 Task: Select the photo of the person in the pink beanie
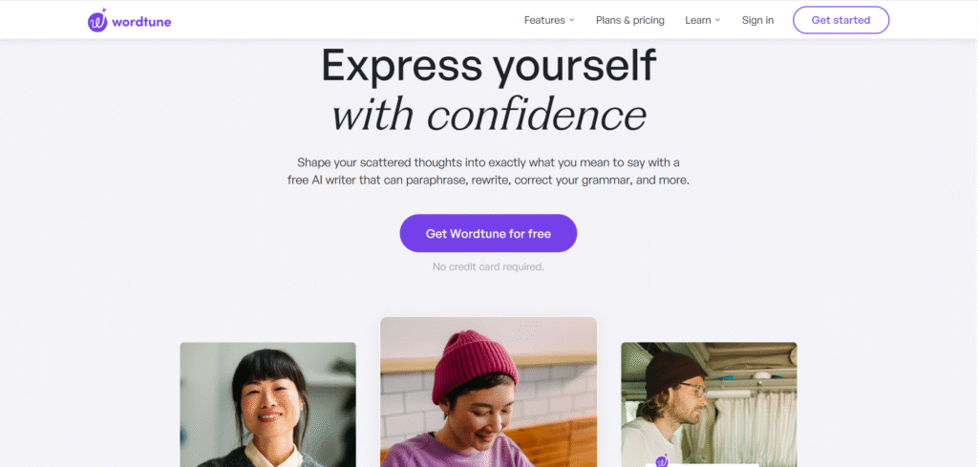coord(488,392)
